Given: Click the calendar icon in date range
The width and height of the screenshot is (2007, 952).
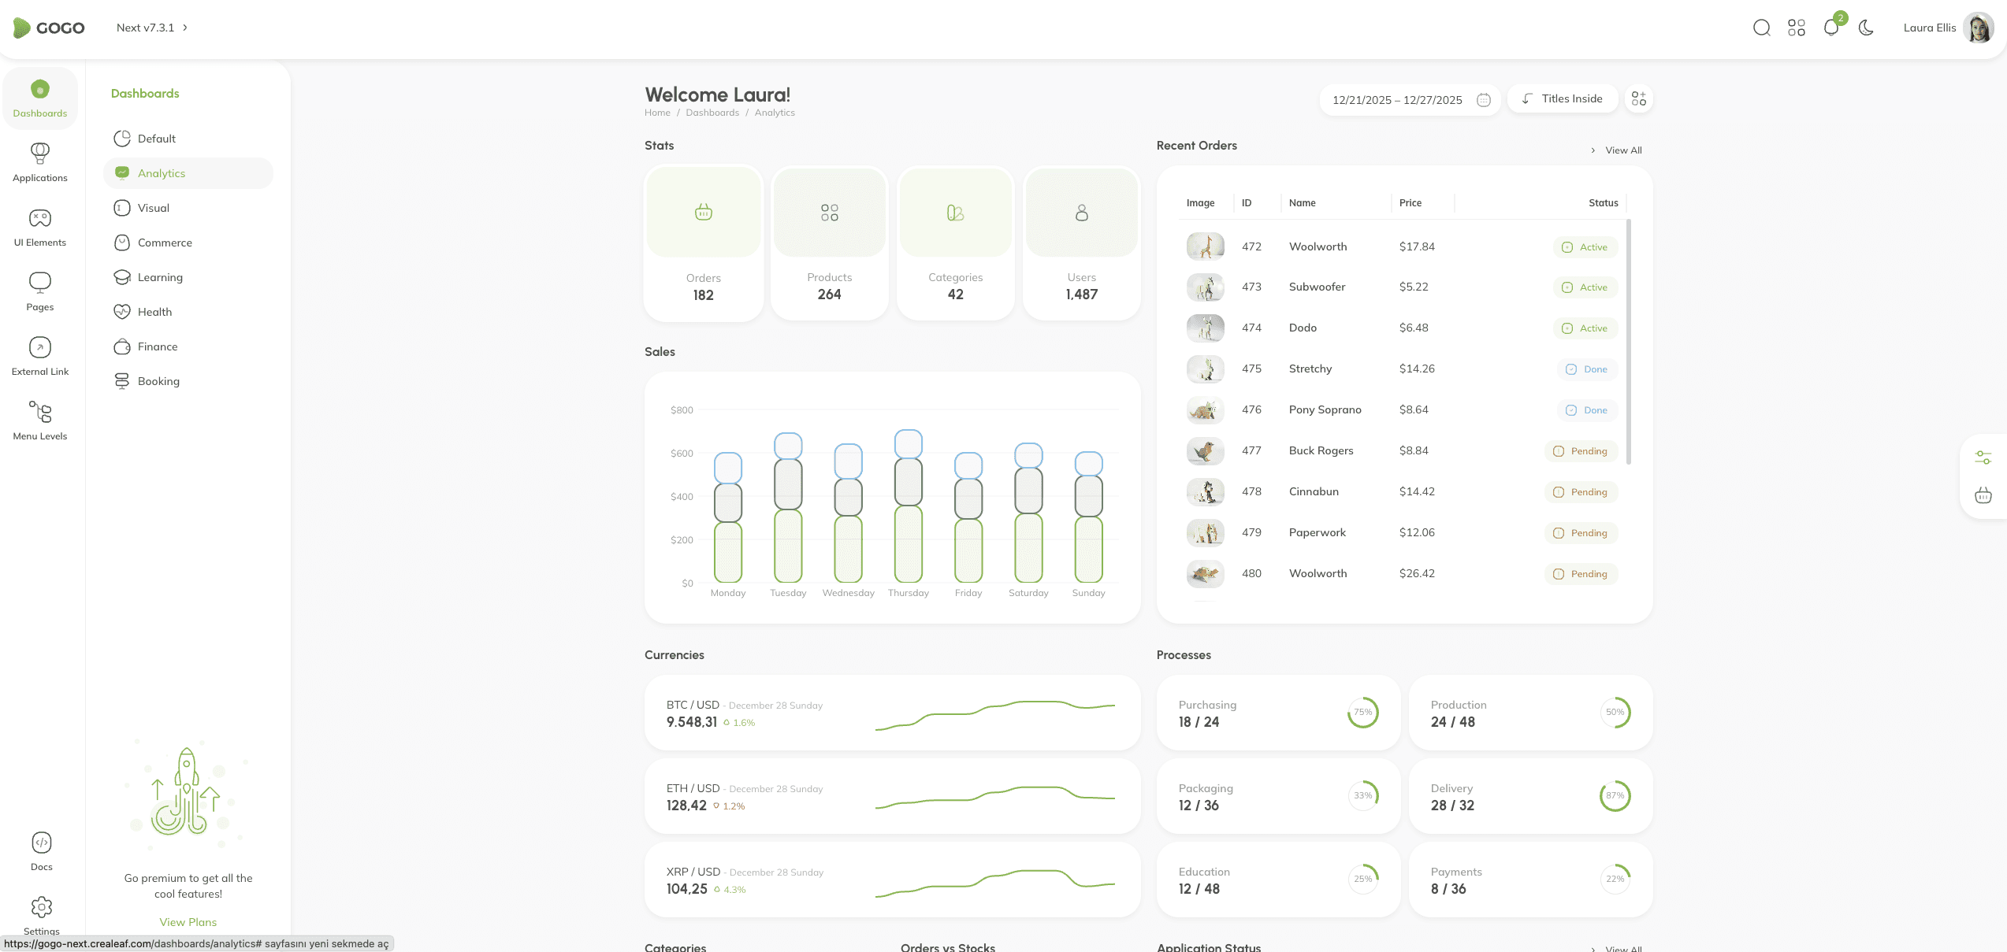Looking at the screenshot, I should [x=1483, y=100].
